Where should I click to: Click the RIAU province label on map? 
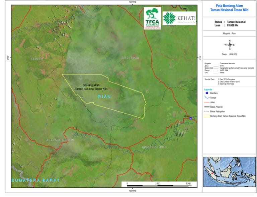coord(104,96)
